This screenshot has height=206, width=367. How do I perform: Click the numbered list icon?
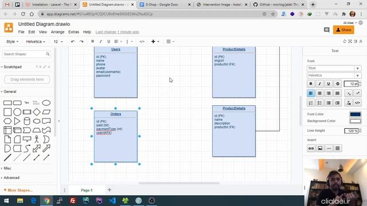[311, 103]
